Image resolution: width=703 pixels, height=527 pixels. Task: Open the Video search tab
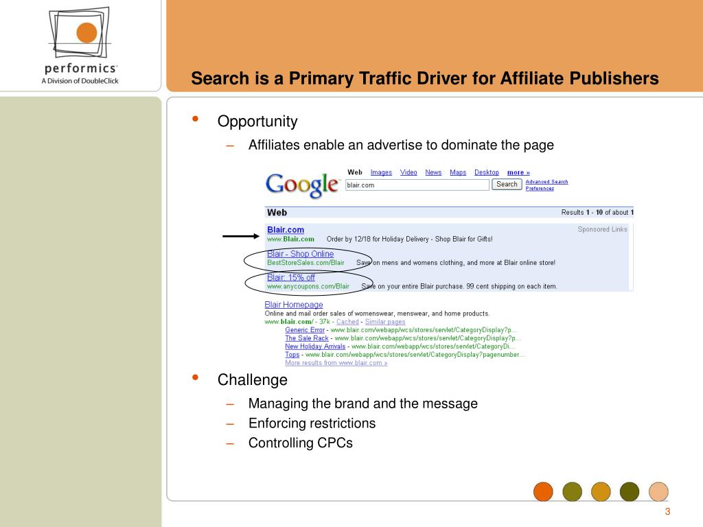pyautogui.click(x=408, y=172)
